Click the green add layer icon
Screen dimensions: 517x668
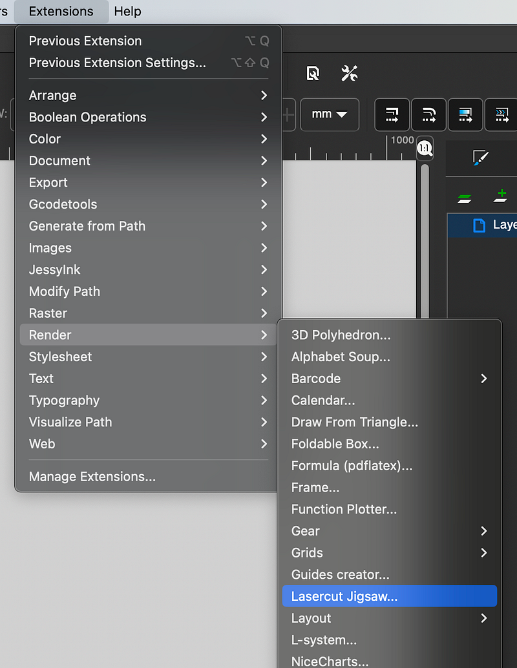pyautogui.click(x=500, y=196)
